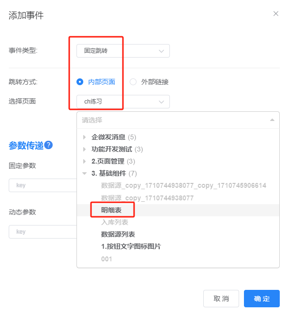Open the 事件类型 dropdown showing 固定跳转
Viewport: 288px width, 316px height.
click(123, 51)
